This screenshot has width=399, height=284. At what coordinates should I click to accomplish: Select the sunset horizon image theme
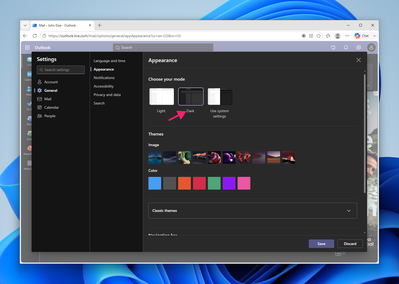point(274,158)
